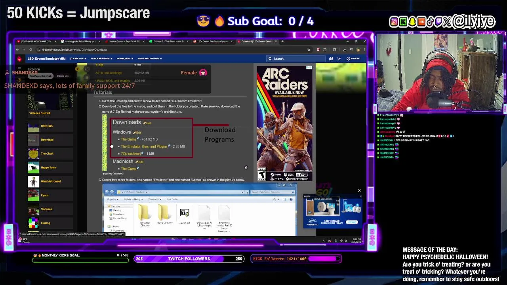Close the Download | LSD: Dream Emulator tab
This screenshot has height=285, width=507.
pos(276,41)
